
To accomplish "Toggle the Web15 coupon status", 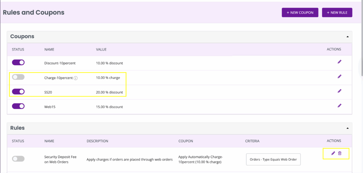I will (x=18, y=106).
